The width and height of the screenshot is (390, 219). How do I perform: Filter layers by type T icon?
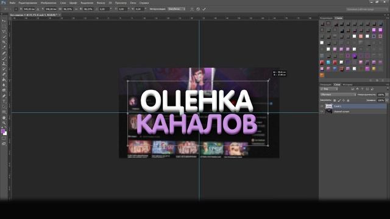[x=363, y=89]
